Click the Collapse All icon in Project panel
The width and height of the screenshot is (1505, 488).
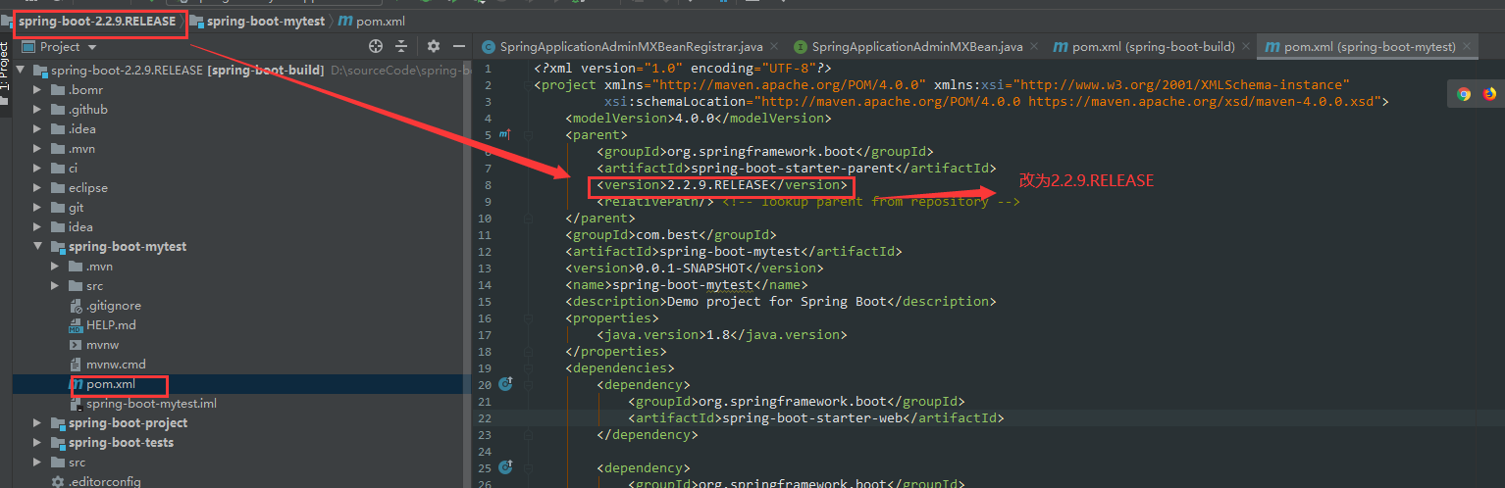point(401,46)
